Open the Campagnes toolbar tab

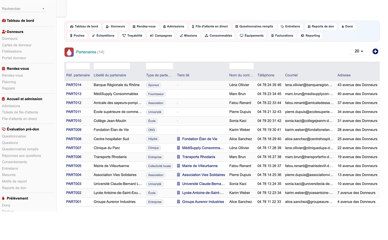click(161, 36)
